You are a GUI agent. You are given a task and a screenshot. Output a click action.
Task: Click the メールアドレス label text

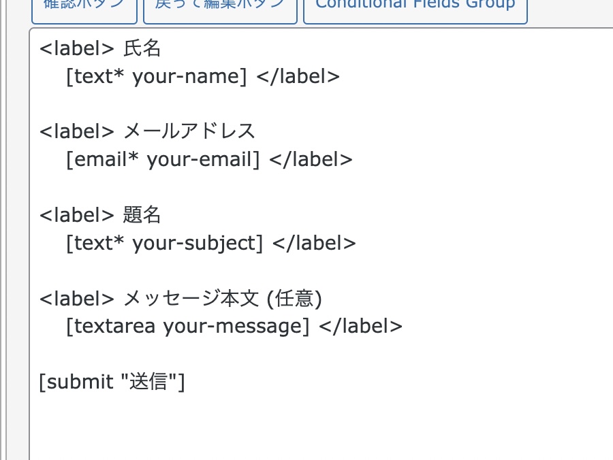pyautogui.click(x=189, y=131)
